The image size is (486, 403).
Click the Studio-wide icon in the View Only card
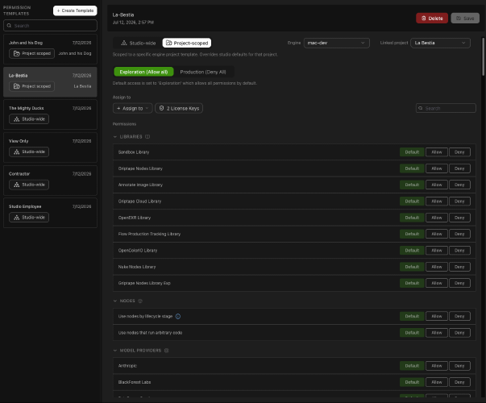pyautogui.click(x=17, y=152)
